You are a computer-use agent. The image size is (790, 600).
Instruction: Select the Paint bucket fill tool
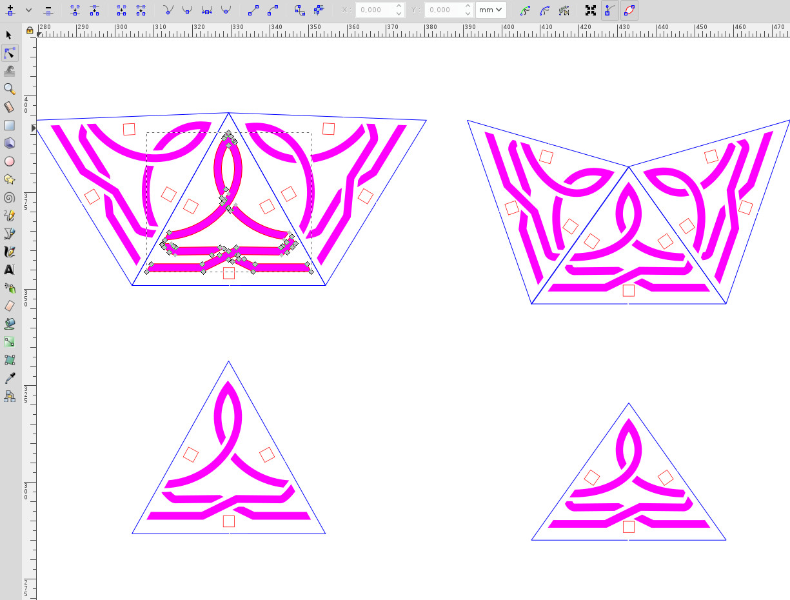click(x=9, y=324)
